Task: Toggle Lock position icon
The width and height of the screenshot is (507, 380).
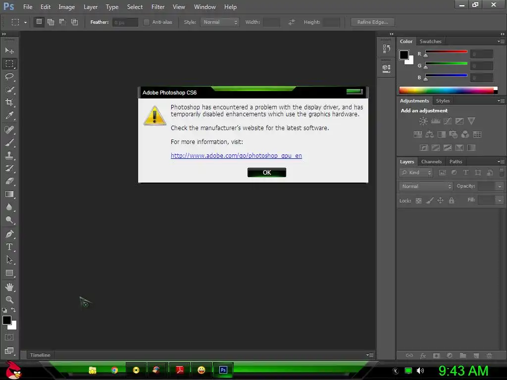Action: [440, 201]
